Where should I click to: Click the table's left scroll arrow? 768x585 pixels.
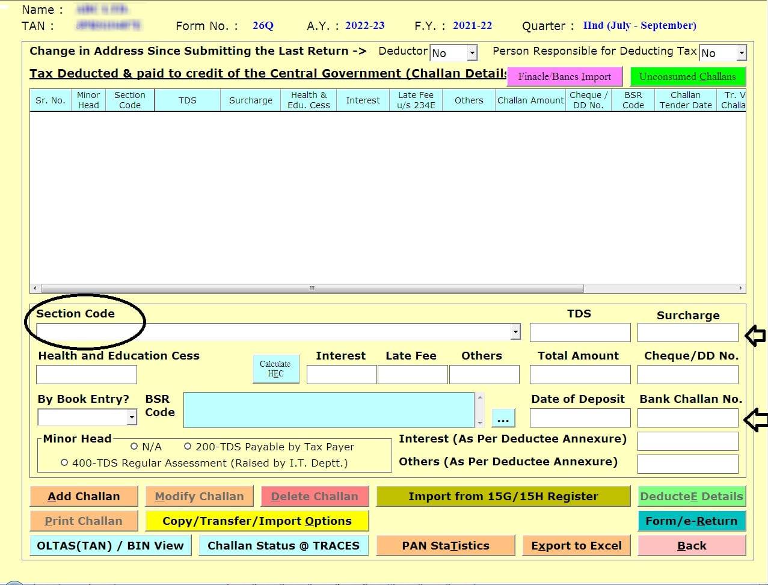click(x=35, y=289)
